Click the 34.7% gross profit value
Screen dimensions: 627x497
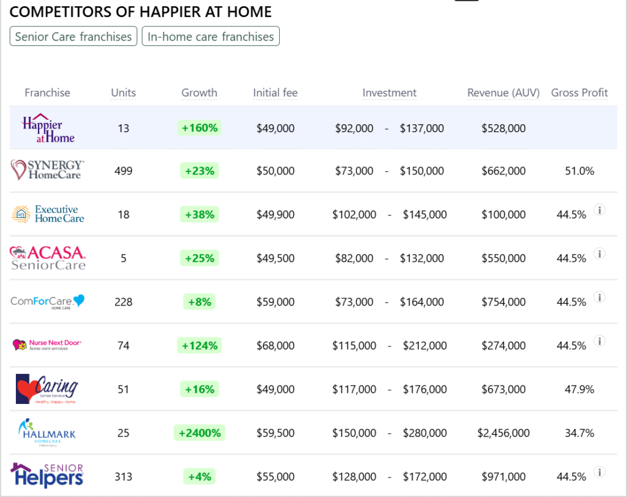coord(579,433)
